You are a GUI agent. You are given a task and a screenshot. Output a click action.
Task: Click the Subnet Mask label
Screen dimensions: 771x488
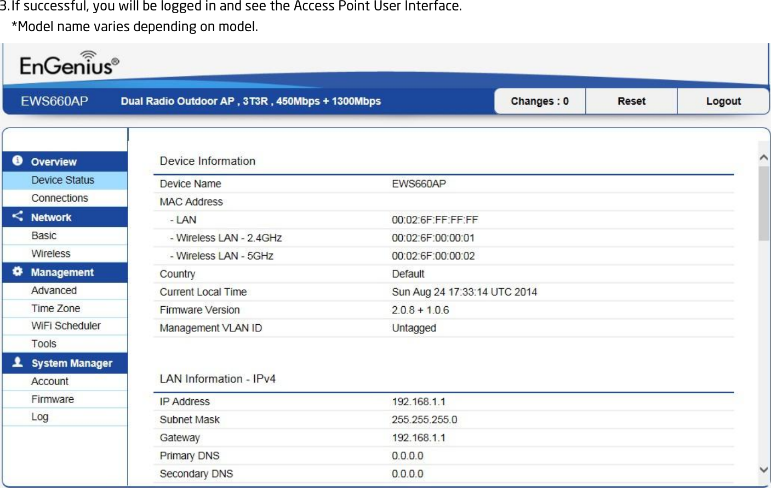pyautogui.click(x=190, y=420)
